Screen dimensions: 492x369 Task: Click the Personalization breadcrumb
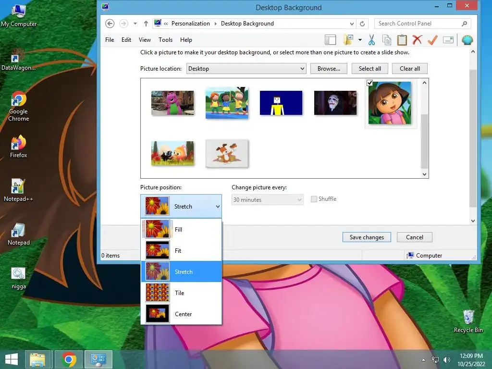click(x=190, y=24)
